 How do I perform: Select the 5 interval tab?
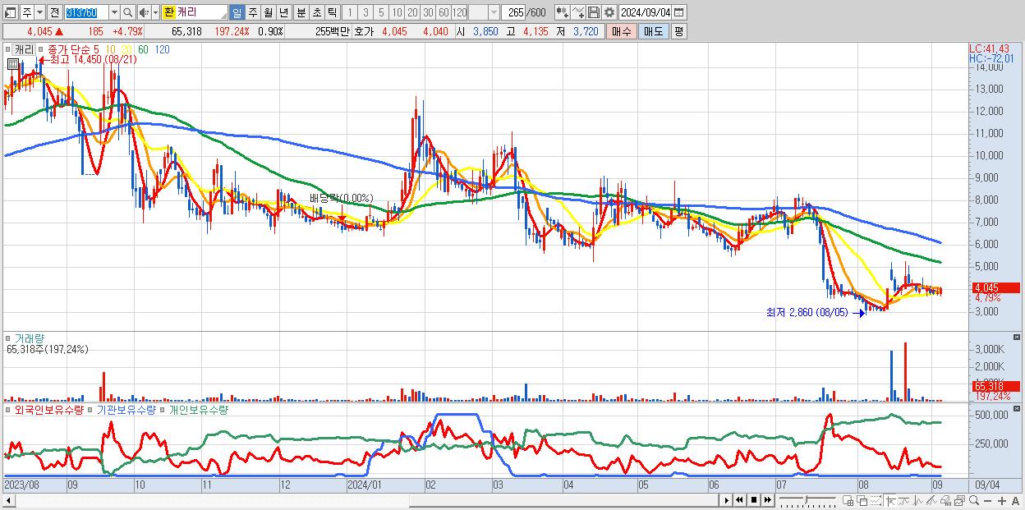click(381, 13)
